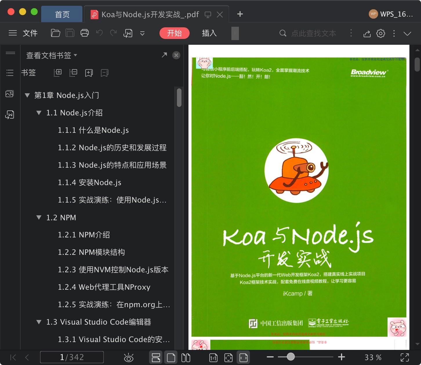The image size is (421, 365).
Task: Go to bookmark 1.2.2 NPM模块结构
Action: coord(91,252)
